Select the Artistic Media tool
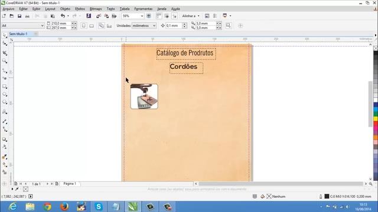Screen dimensions: 378x212 [4, 78]
